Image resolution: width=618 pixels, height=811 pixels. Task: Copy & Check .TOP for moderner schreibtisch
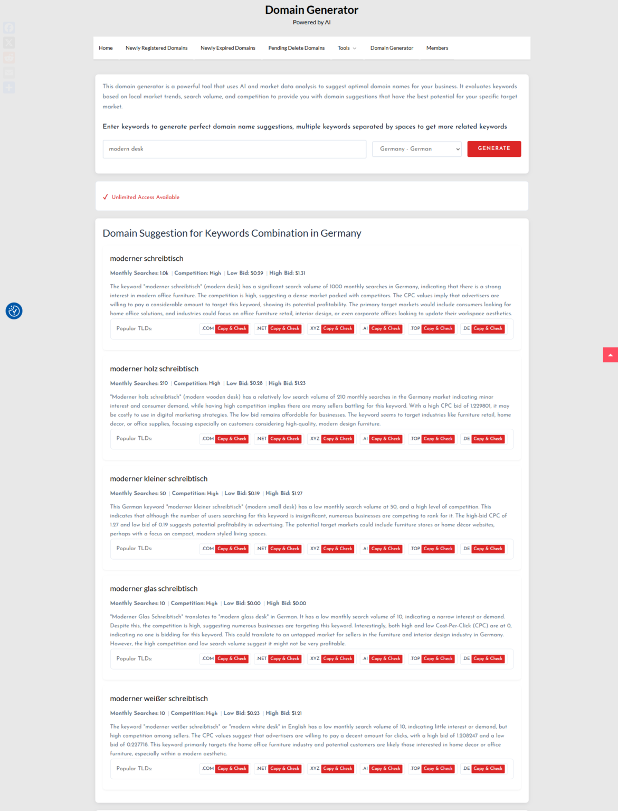pos(438,328)
